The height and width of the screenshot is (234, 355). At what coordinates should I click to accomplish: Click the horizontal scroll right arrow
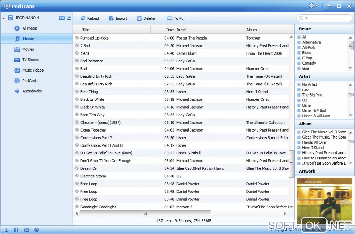click(285, 213)
